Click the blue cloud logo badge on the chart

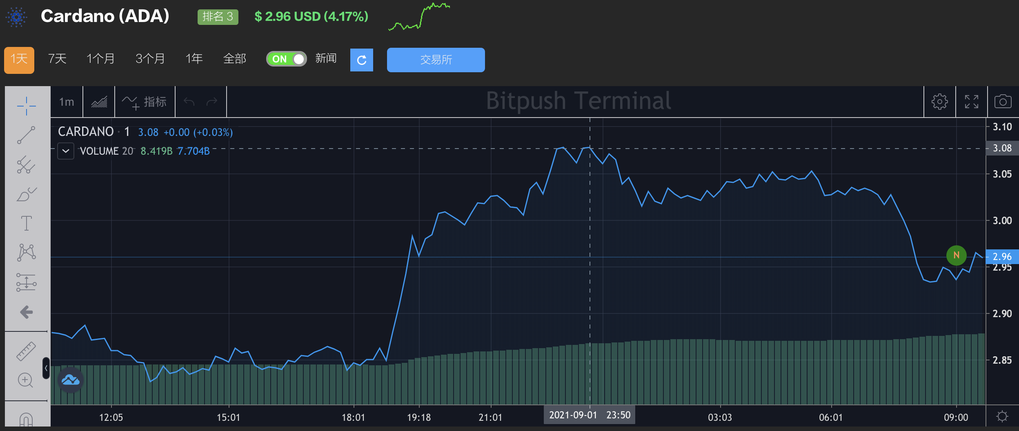(71, 380)
